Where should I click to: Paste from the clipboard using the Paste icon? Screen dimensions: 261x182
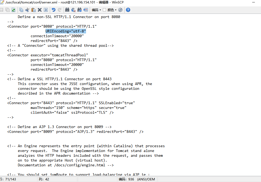(34, 10)
